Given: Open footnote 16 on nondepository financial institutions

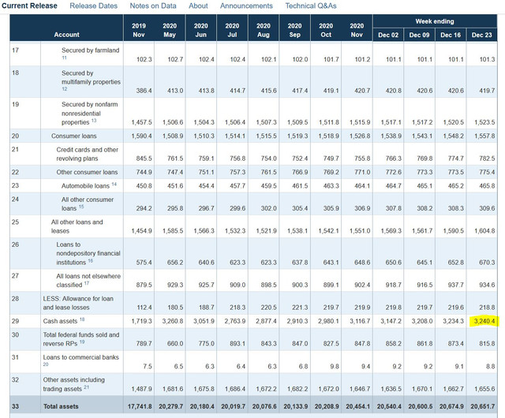Looking at the screenshot, I should pyautogui.click(x=90, y=260).
